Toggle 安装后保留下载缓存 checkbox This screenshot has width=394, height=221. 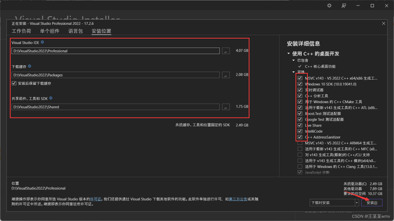[14, 83]
